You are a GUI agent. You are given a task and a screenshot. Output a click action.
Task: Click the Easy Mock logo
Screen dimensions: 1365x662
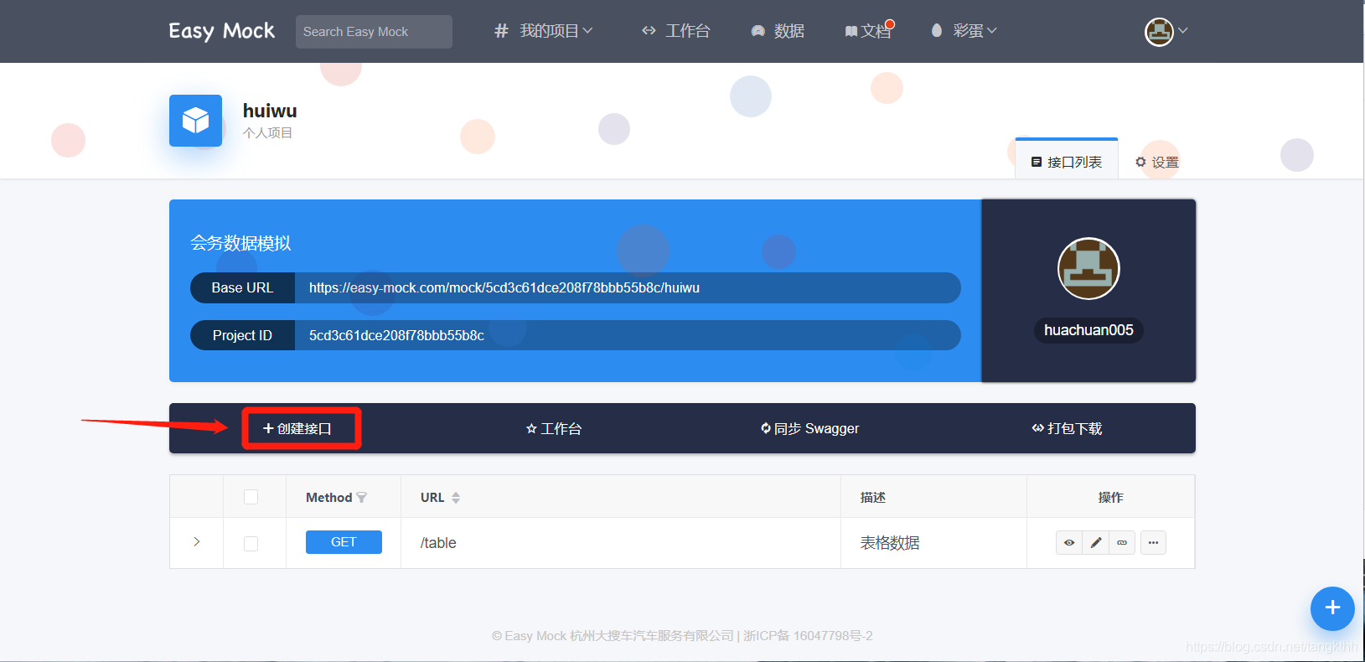point(221,31)
